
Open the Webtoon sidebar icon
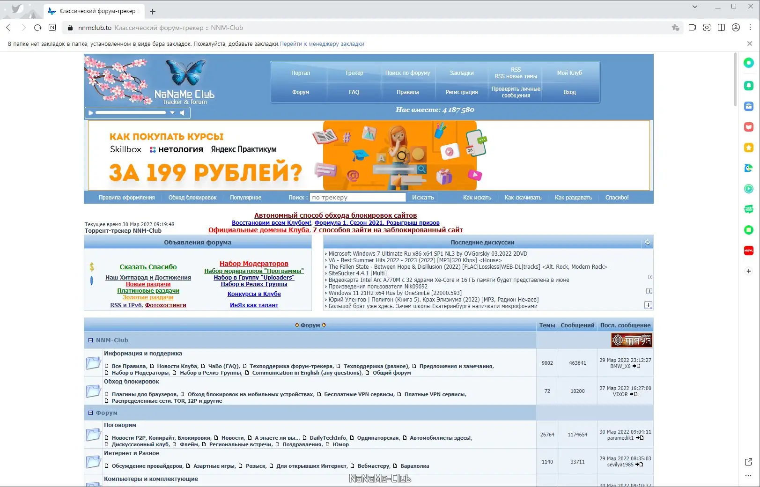749,209
